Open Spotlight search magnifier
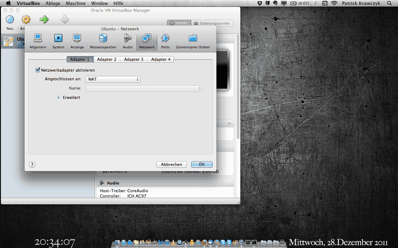Image resolution: width=398 pixels, height=248 pixels. (x=389, y=3)
